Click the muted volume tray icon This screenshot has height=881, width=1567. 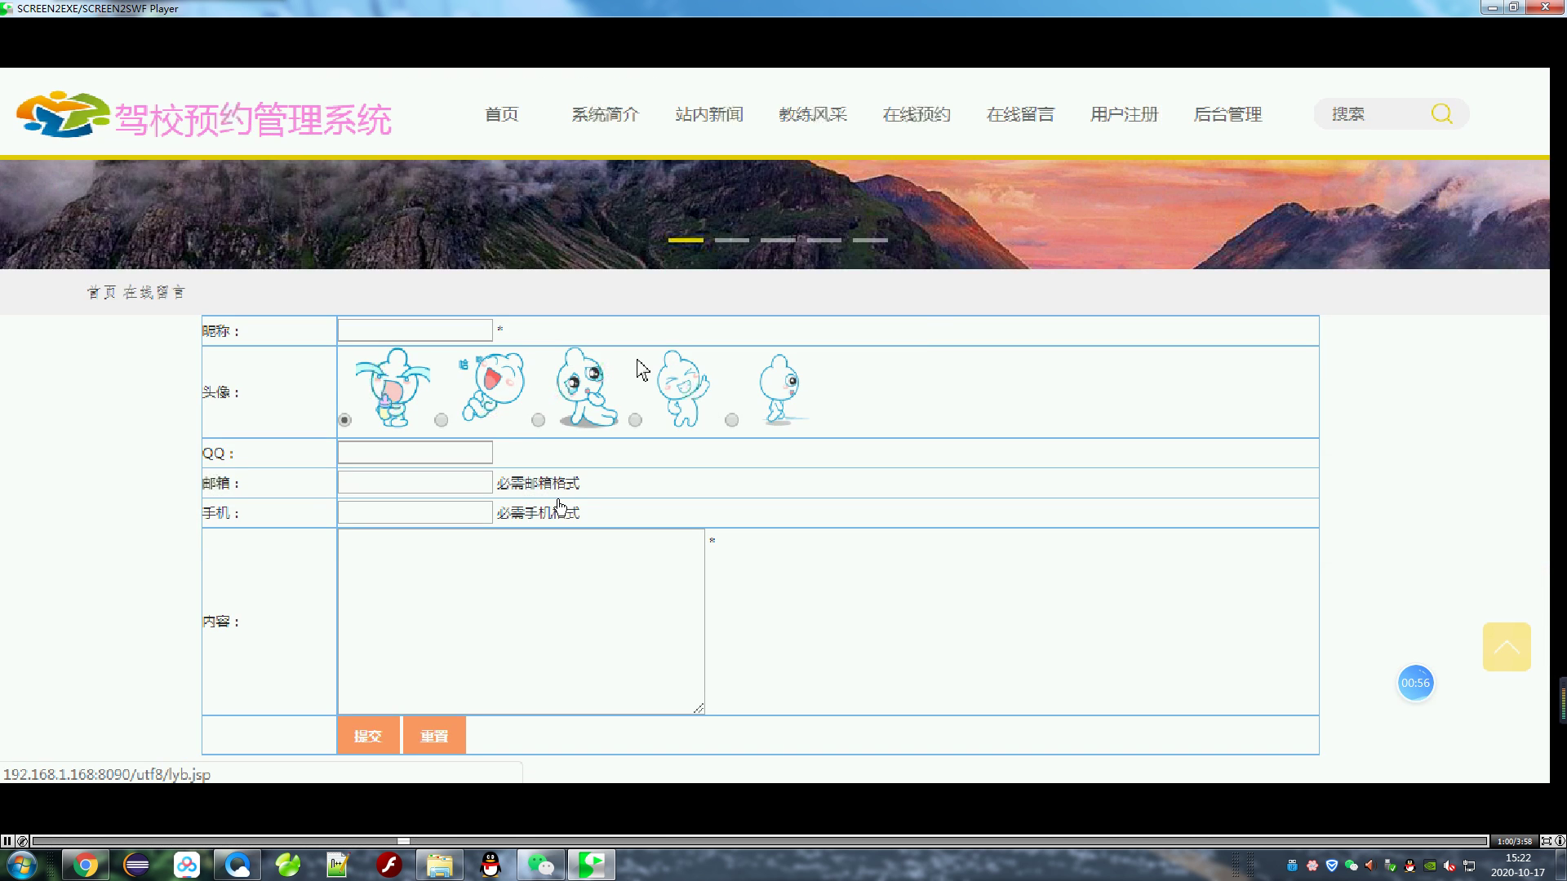click(1449, 866)
